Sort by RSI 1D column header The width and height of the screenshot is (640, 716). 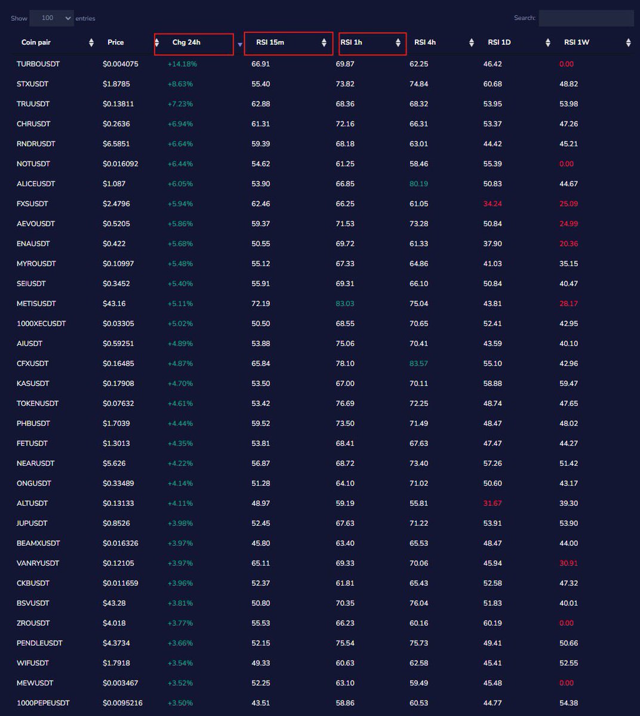tap(499, 42)
